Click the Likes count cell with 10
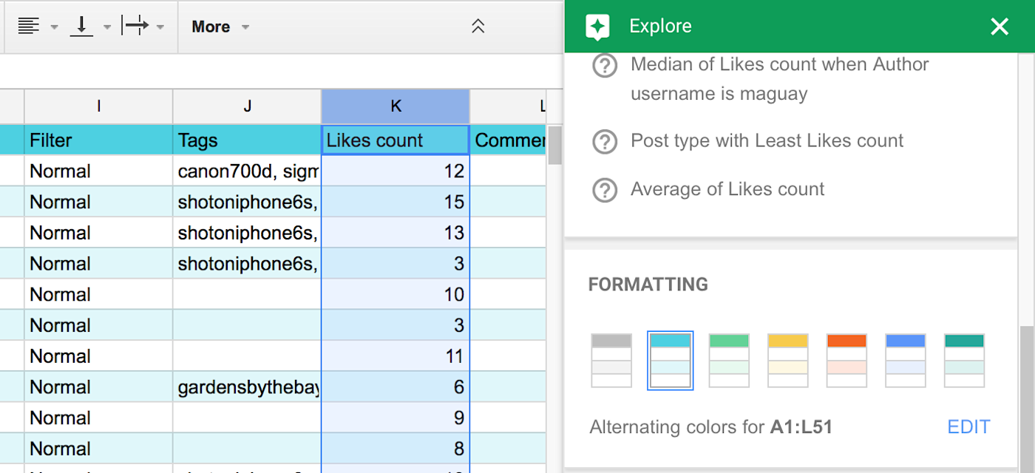The height and width of the screenshot is (473, 1035). (x=396, y=294)
